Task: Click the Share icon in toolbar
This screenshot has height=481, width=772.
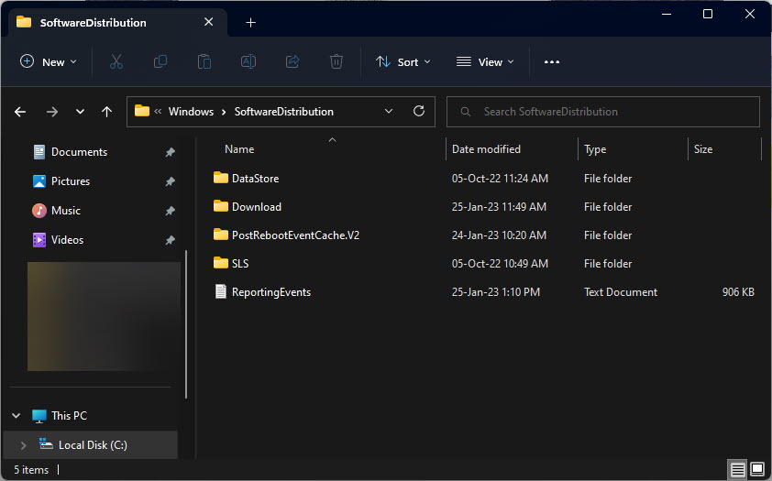Action: pyautogui.click(x=292, y=62)
